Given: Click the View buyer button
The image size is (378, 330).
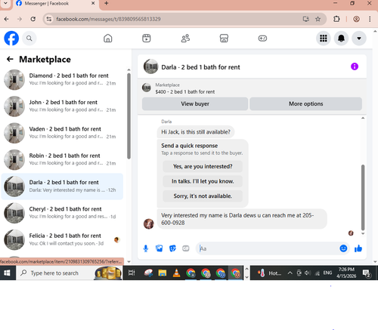Looking at the screenshot, I should 195,103.
